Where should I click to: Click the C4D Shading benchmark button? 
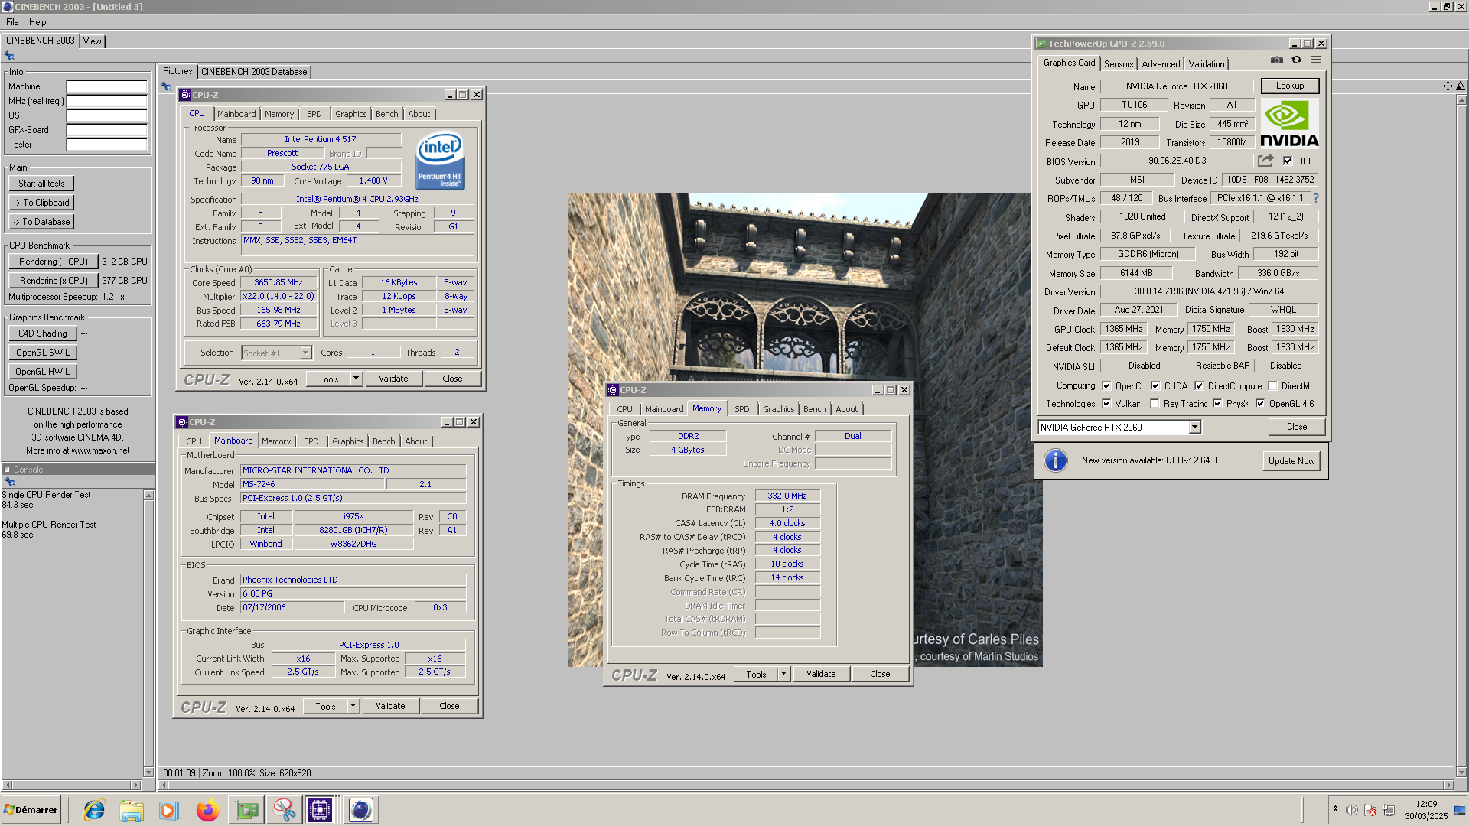coord(43,333)
